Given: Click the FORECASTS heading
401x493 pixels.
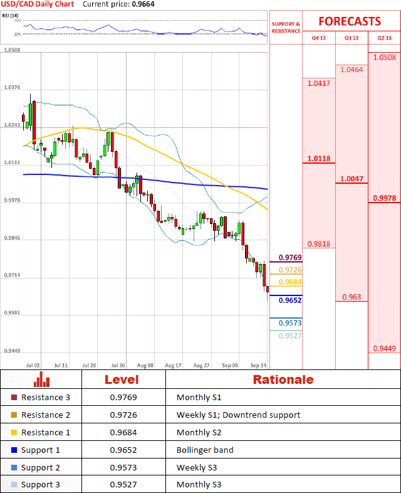Looking at the screenshot, I should pos(350,21).
